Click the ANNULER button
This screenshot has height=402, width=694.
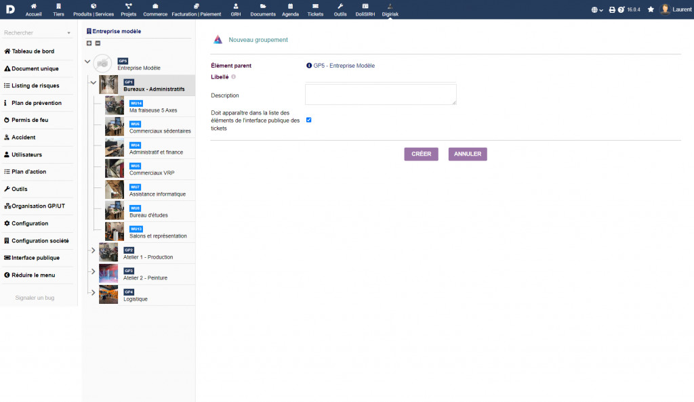click(468, 154)
